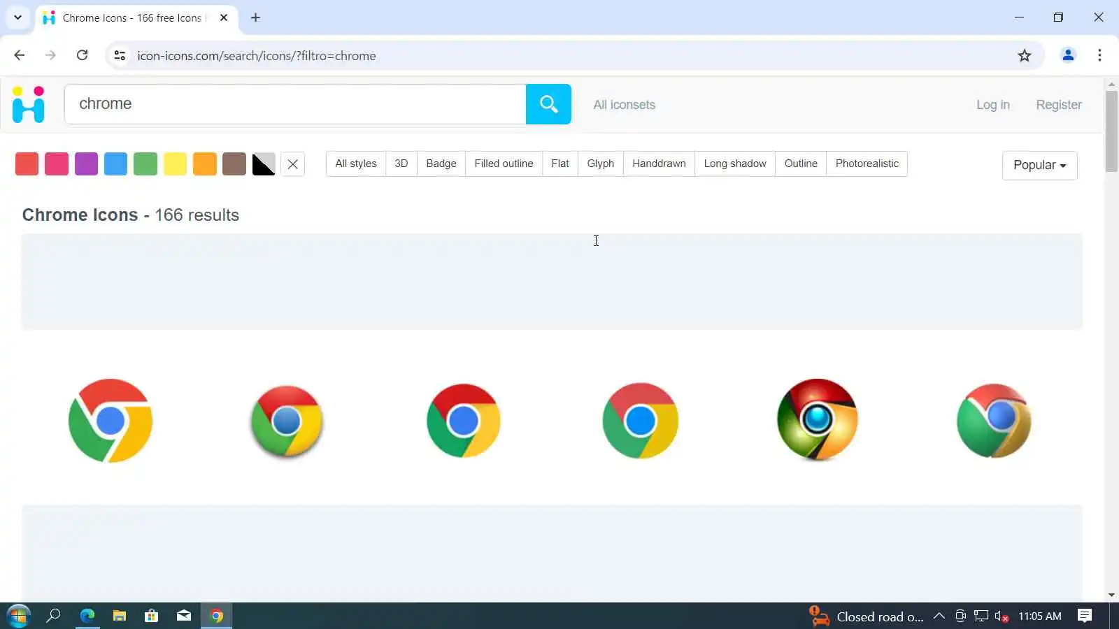The height and width of the screenshot is (629, 1119).
Task: Click the Log in link
Action: pos(993,105)
